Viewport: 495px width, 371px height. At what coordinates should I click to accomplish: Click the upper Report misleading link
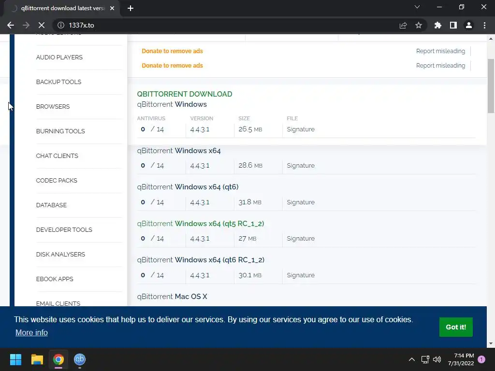pos(440,51)
